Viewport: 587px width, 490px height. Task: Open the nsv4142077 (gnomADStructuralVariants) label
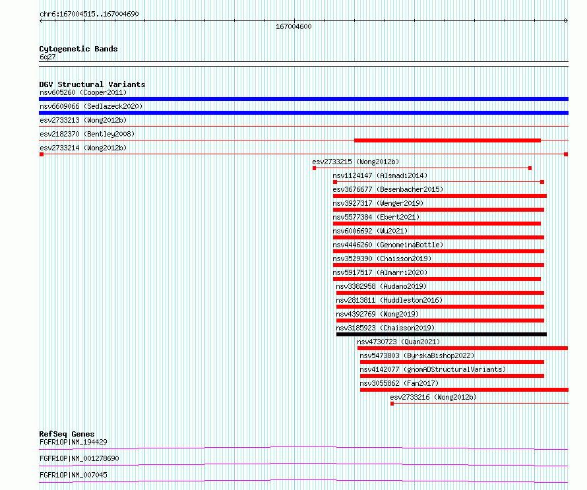tap(433, 369)
